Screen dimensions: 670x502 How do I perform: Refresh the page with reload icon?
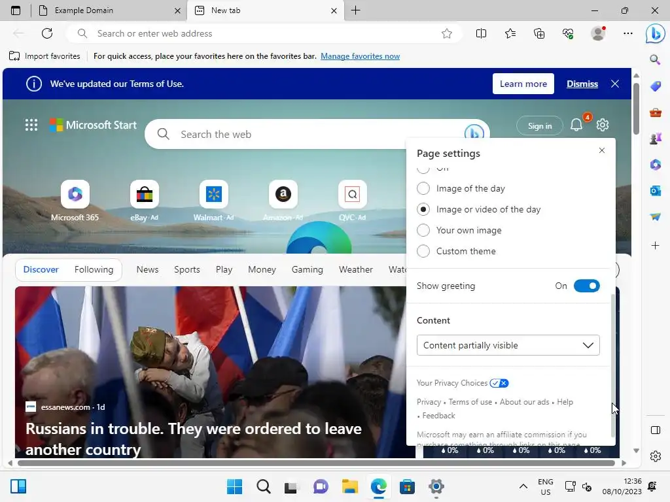[x=47, y=33]
